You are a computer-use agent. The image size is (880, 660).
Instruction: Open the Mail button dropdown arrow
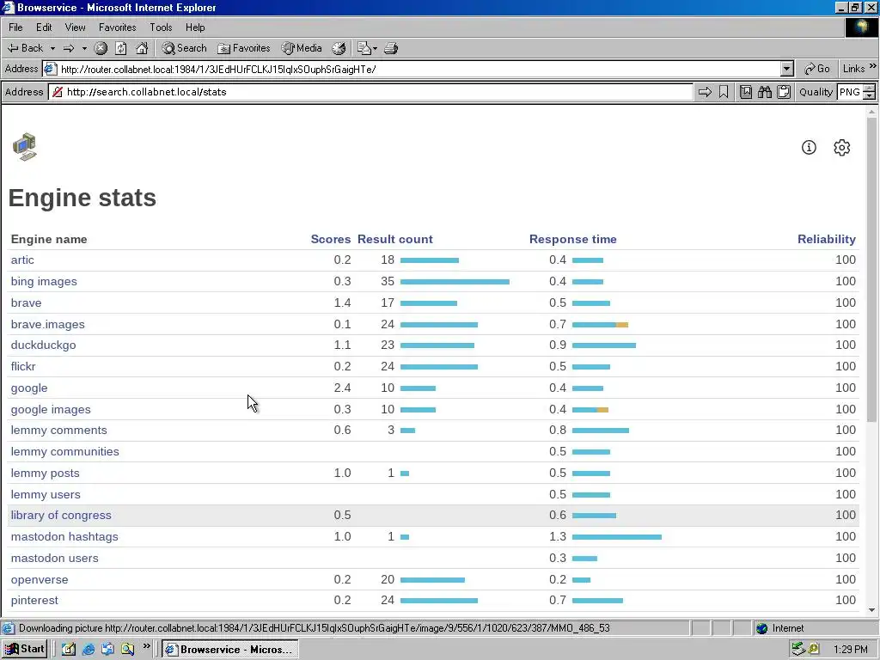(x=375, y=48)
